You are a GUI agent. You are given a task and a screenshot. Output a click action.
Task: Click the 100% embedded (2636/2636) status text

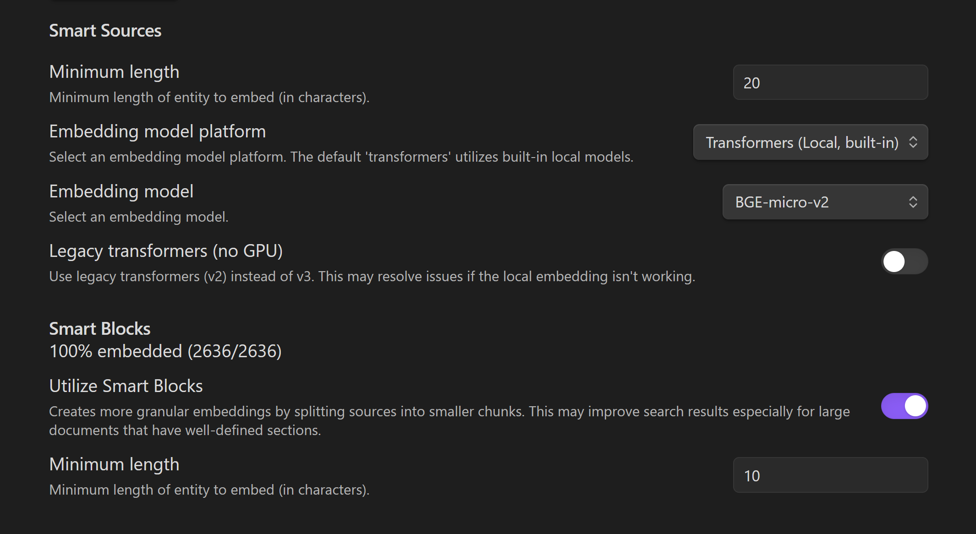point(165,351)
